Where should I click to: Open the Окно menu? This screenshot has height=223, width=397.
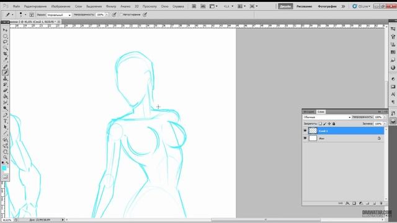click(x=164, y=6)
